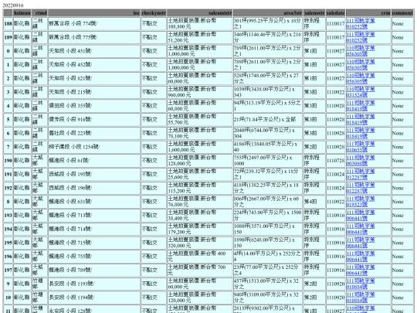Click the sale amount cell 1,600,000 元

coord(200,147)
